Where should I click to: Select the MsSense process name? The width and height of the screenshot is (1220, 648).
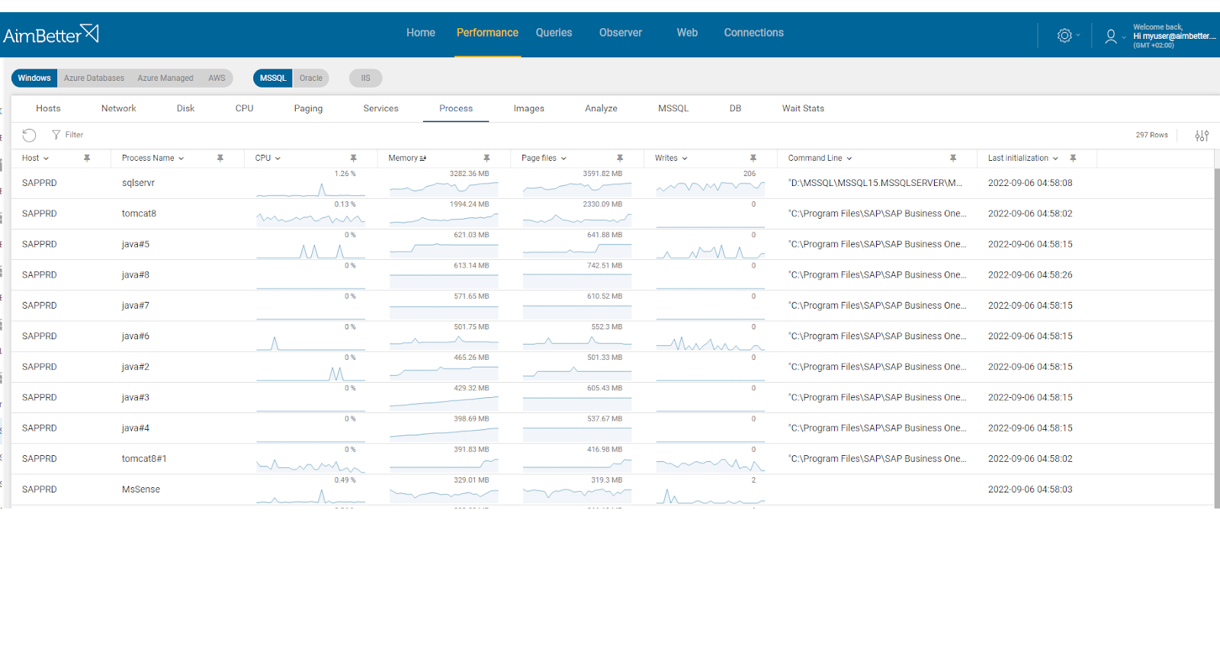tap(141, 489)
